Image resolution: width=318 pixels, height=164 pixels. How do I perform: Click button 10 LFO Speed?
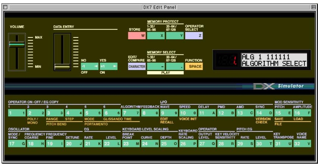(188, 113)
